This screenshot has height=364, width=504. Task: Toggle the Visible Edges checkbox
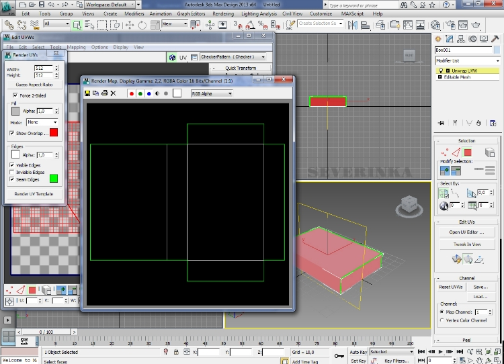coord(12,165)
